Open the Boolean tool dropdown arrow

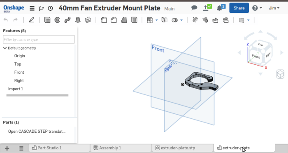pyautogui.click(x=181, y=20)
